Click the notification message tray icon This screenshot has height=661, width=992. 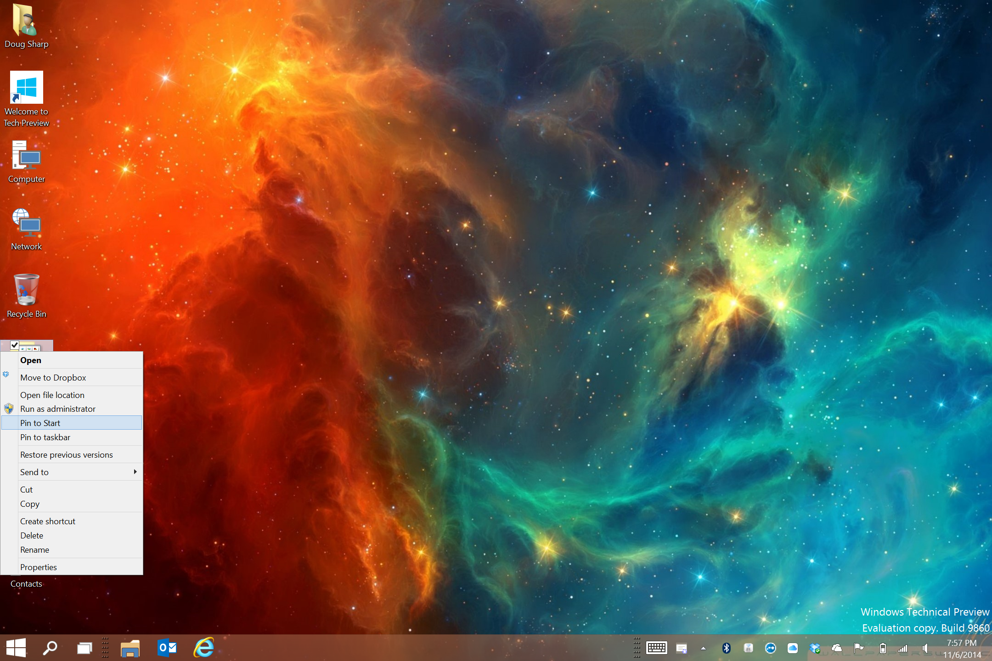(x=682, y=648)
